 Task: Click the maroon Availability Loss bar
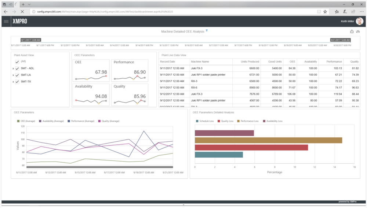tap(224, 133)
